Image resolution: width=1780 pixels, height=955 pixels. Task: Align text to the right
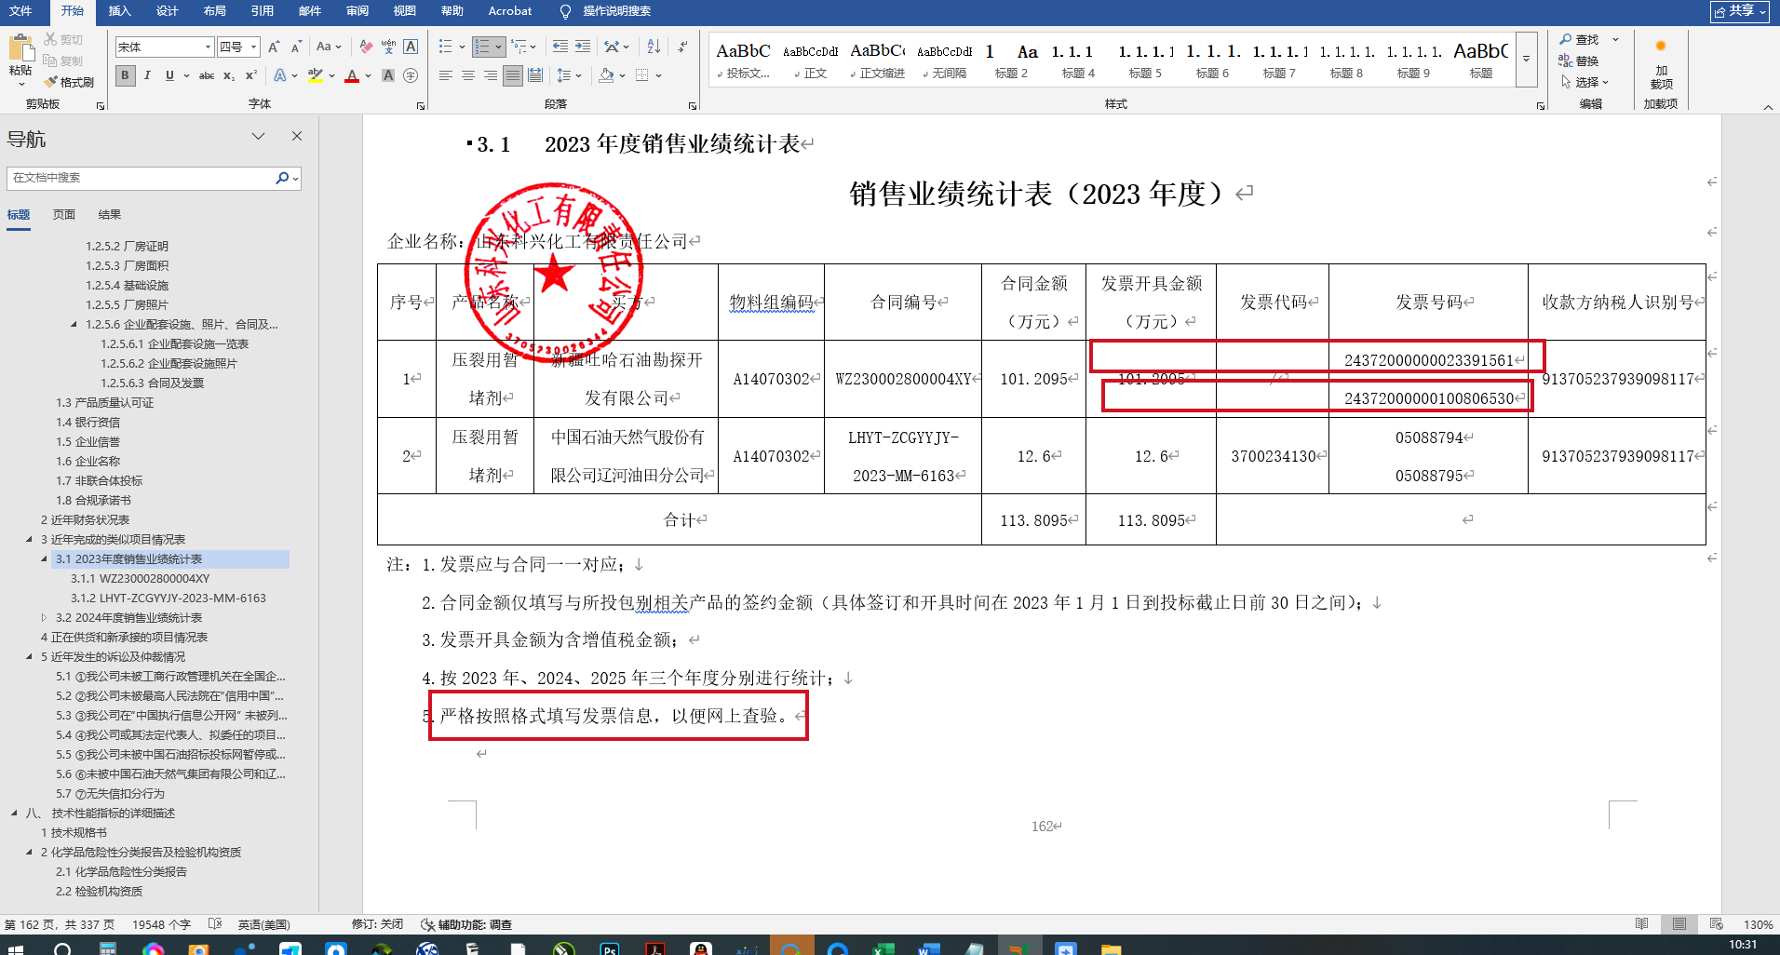click(x=491, y=75)
